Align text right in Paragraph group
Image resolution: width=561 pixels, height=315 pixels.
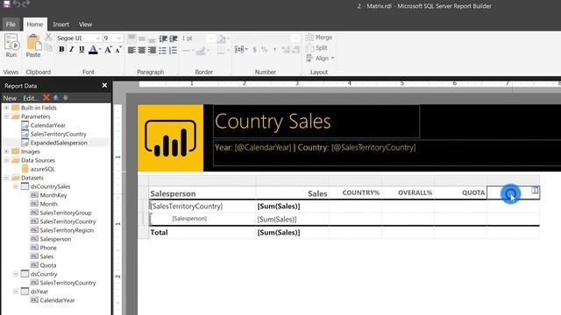tap(152, 51)
